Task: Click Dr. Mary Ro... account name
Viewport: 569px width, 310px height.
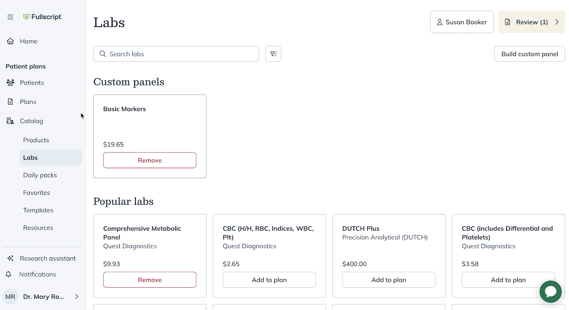Action: pyautogui.click(x=43, y=297)
